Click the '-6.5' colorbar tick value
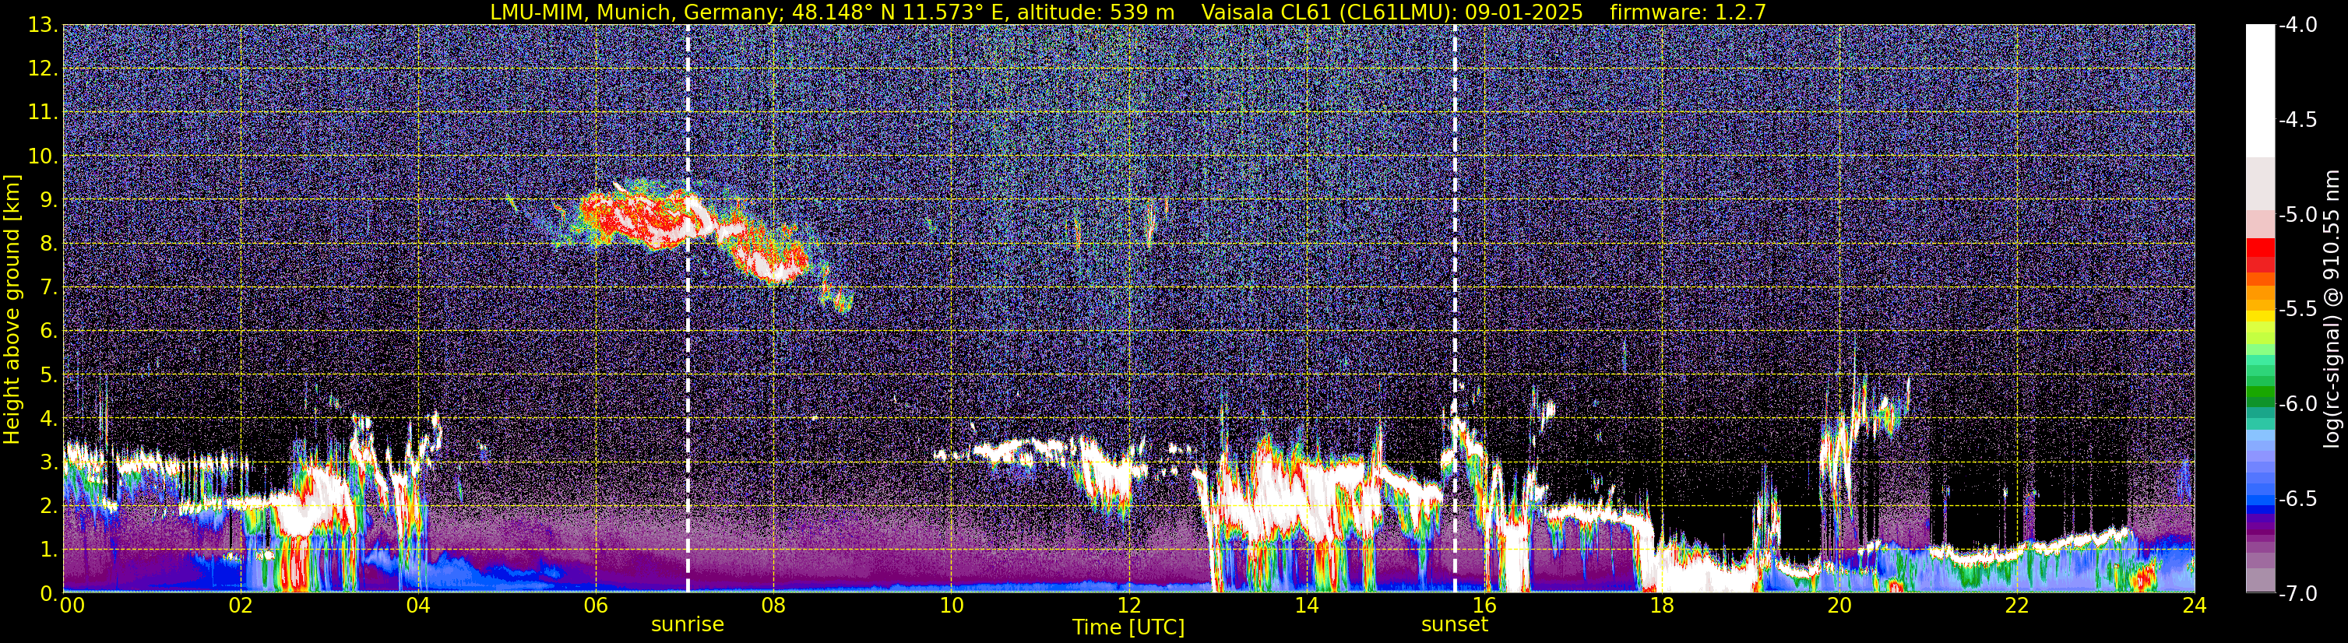The height and width of the screenshot is (643, 2348). (2297, 498)
